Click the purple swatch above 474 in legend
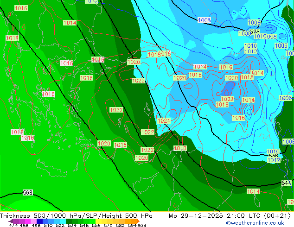Image resolution: width=294 pixels, height=227 pixels. [x=16, y=221]
